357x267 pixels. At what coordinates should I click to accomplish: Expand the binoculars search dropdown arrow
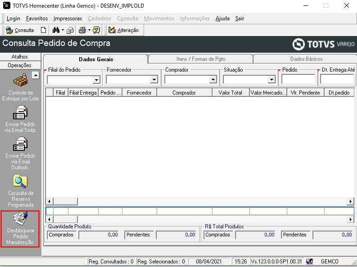(63, 30)
